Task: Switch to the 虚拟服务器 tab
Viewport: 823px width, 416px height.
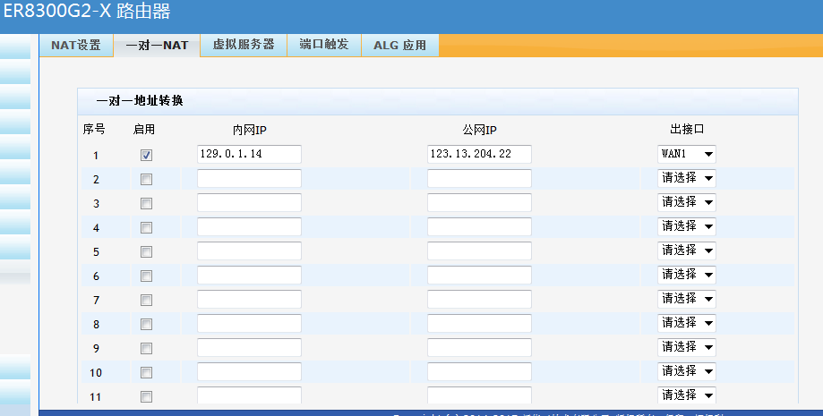Action: (244, 46)
